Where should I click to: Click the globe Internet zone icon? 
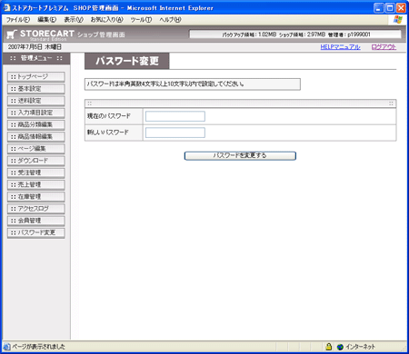click(340, 347)
